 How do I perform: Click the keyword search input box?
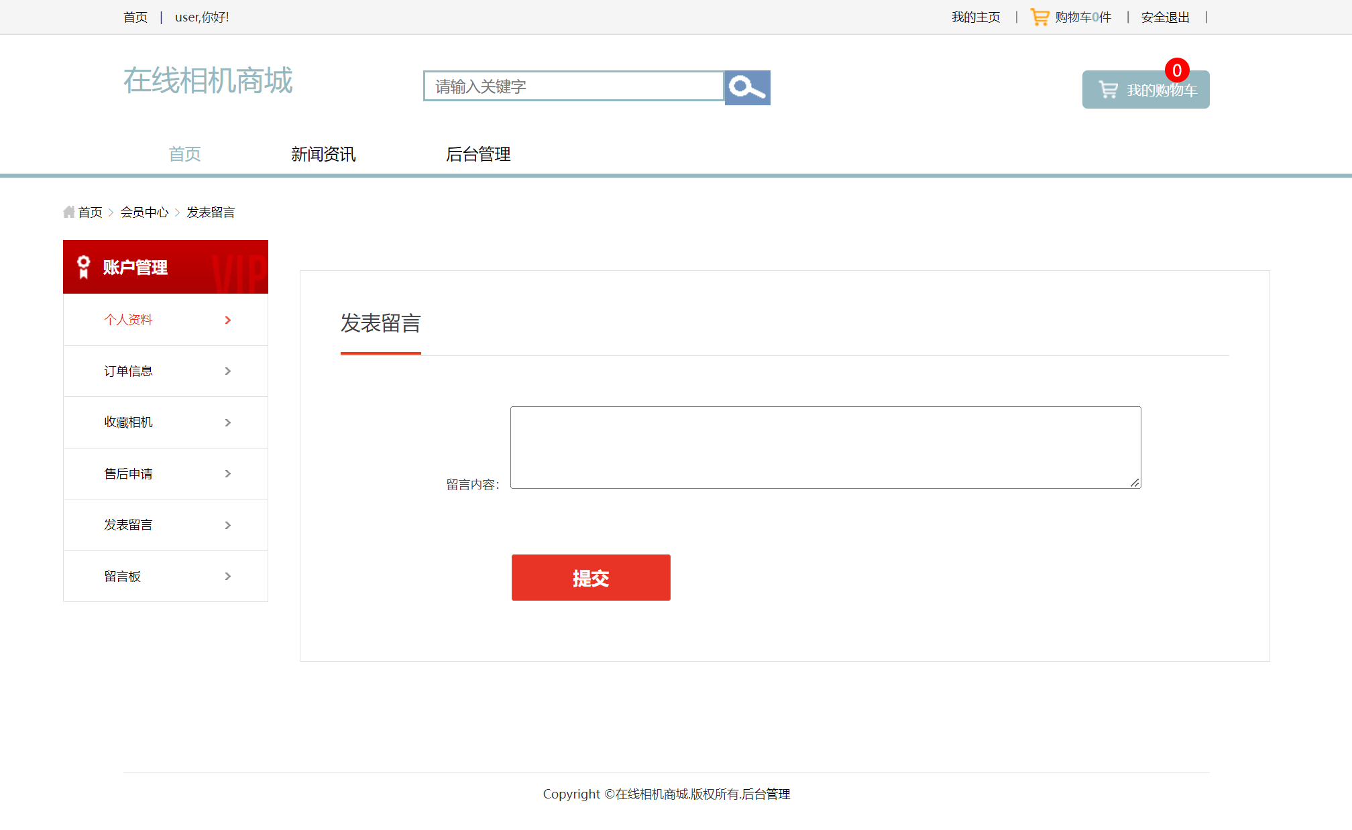(x=573, y=86)
